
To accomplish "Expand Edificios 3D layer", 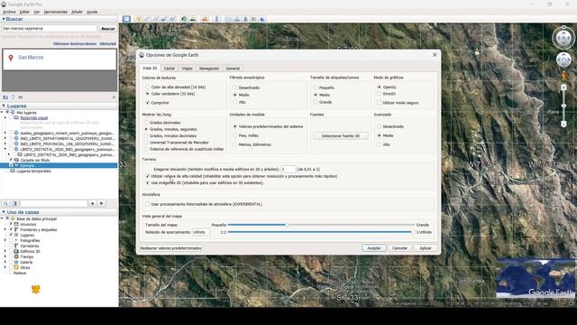I will pyautogui.click(x=5, y=251).
